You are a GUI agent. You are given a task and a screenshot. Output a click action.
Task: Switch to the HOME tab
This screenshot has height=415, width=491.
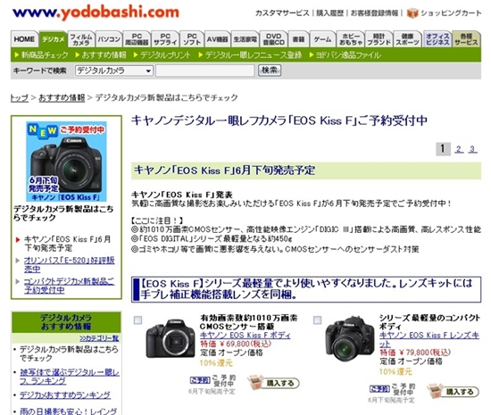24,39
